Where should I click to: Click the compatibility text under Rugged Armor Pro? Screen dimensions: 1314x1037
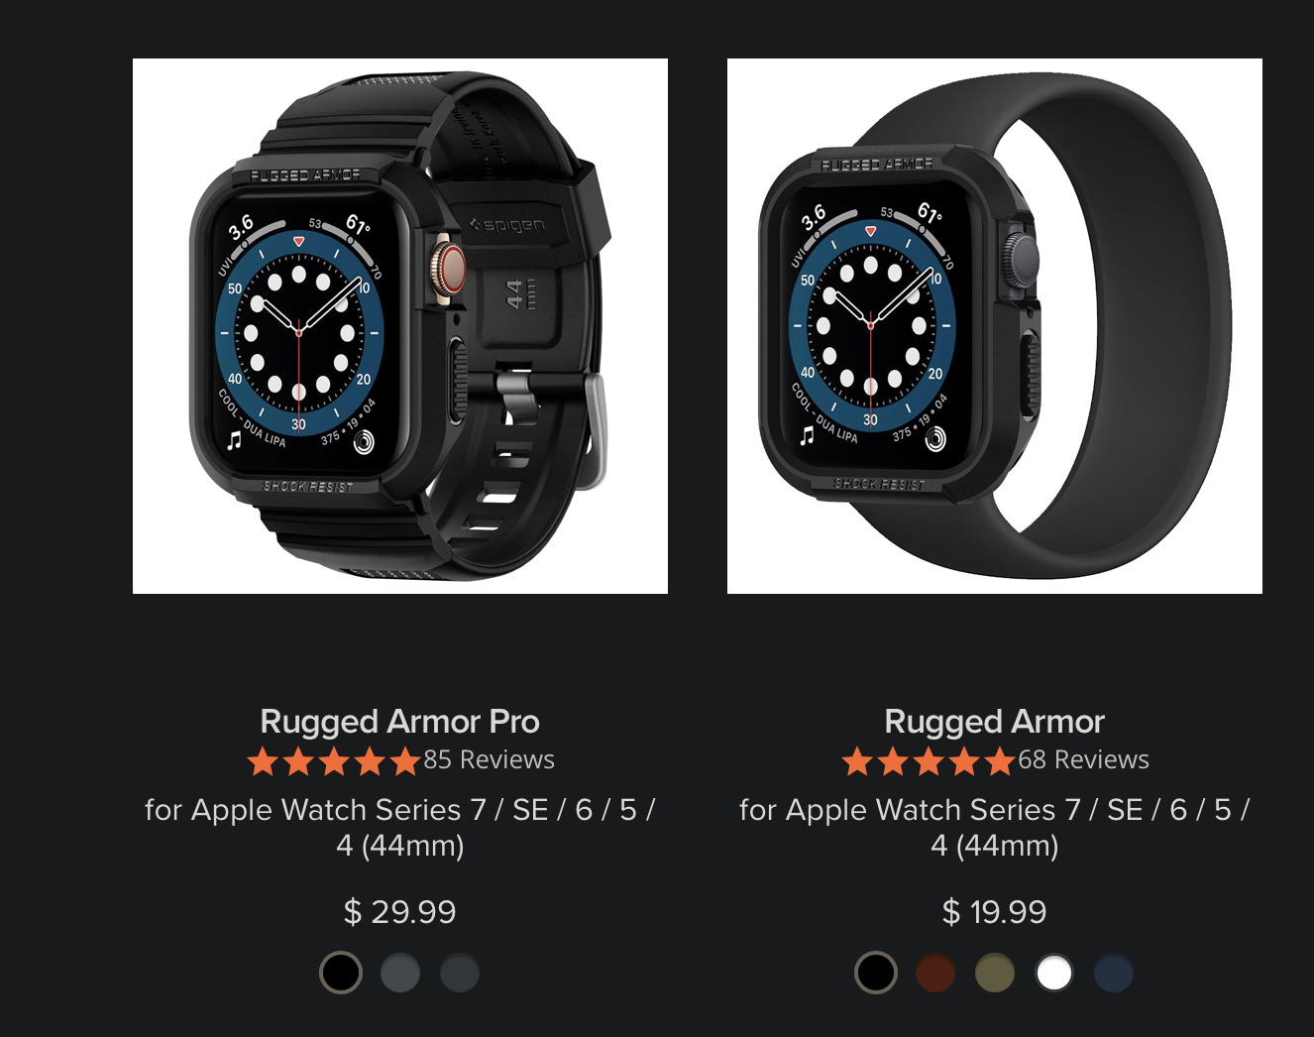tap(400, 828)
